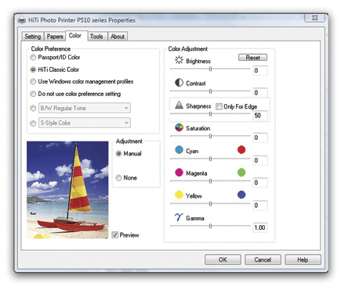This screenshot has height=286, width=341.
Task: Click the Gamma symbol icon
Action: click(179, 217)
